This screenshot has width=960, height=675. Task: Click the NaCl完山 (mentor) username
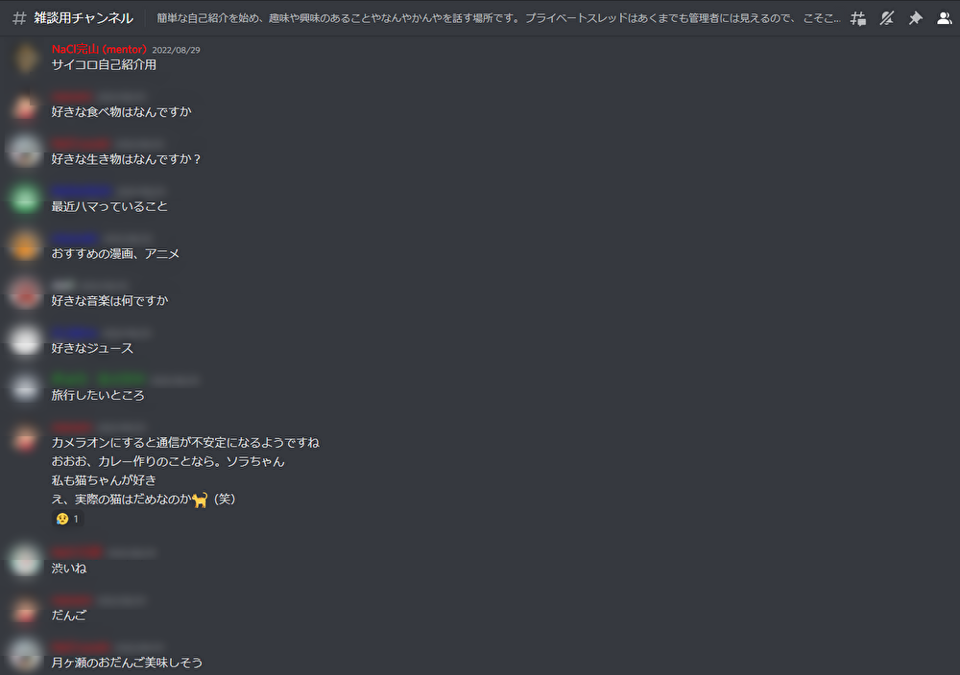99,50
